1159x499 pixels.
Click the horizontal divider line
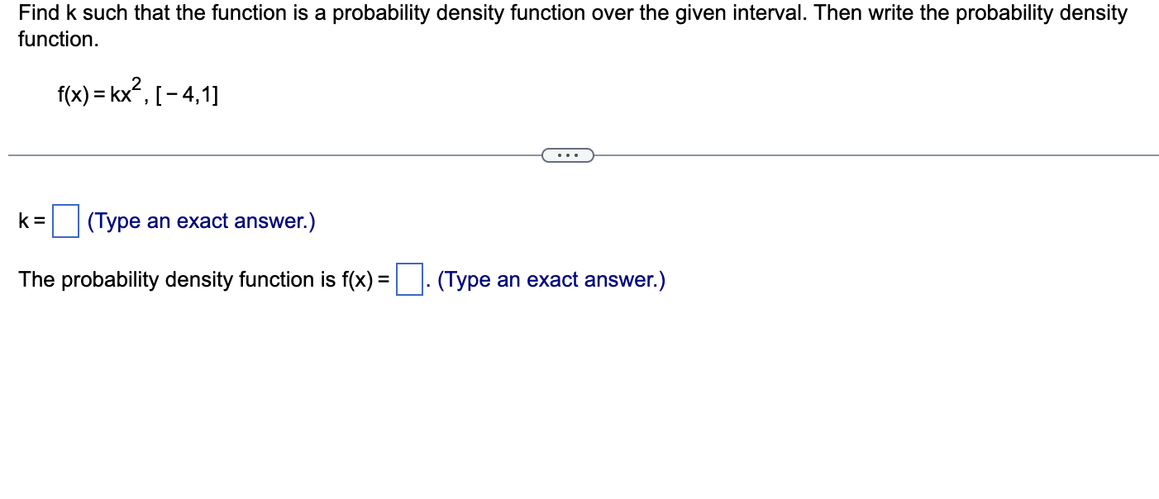coord(248,154)
